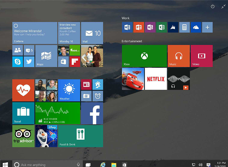Open the red News tile
The height and width of the screenshot is (167, 228).
tap(86, 85)
